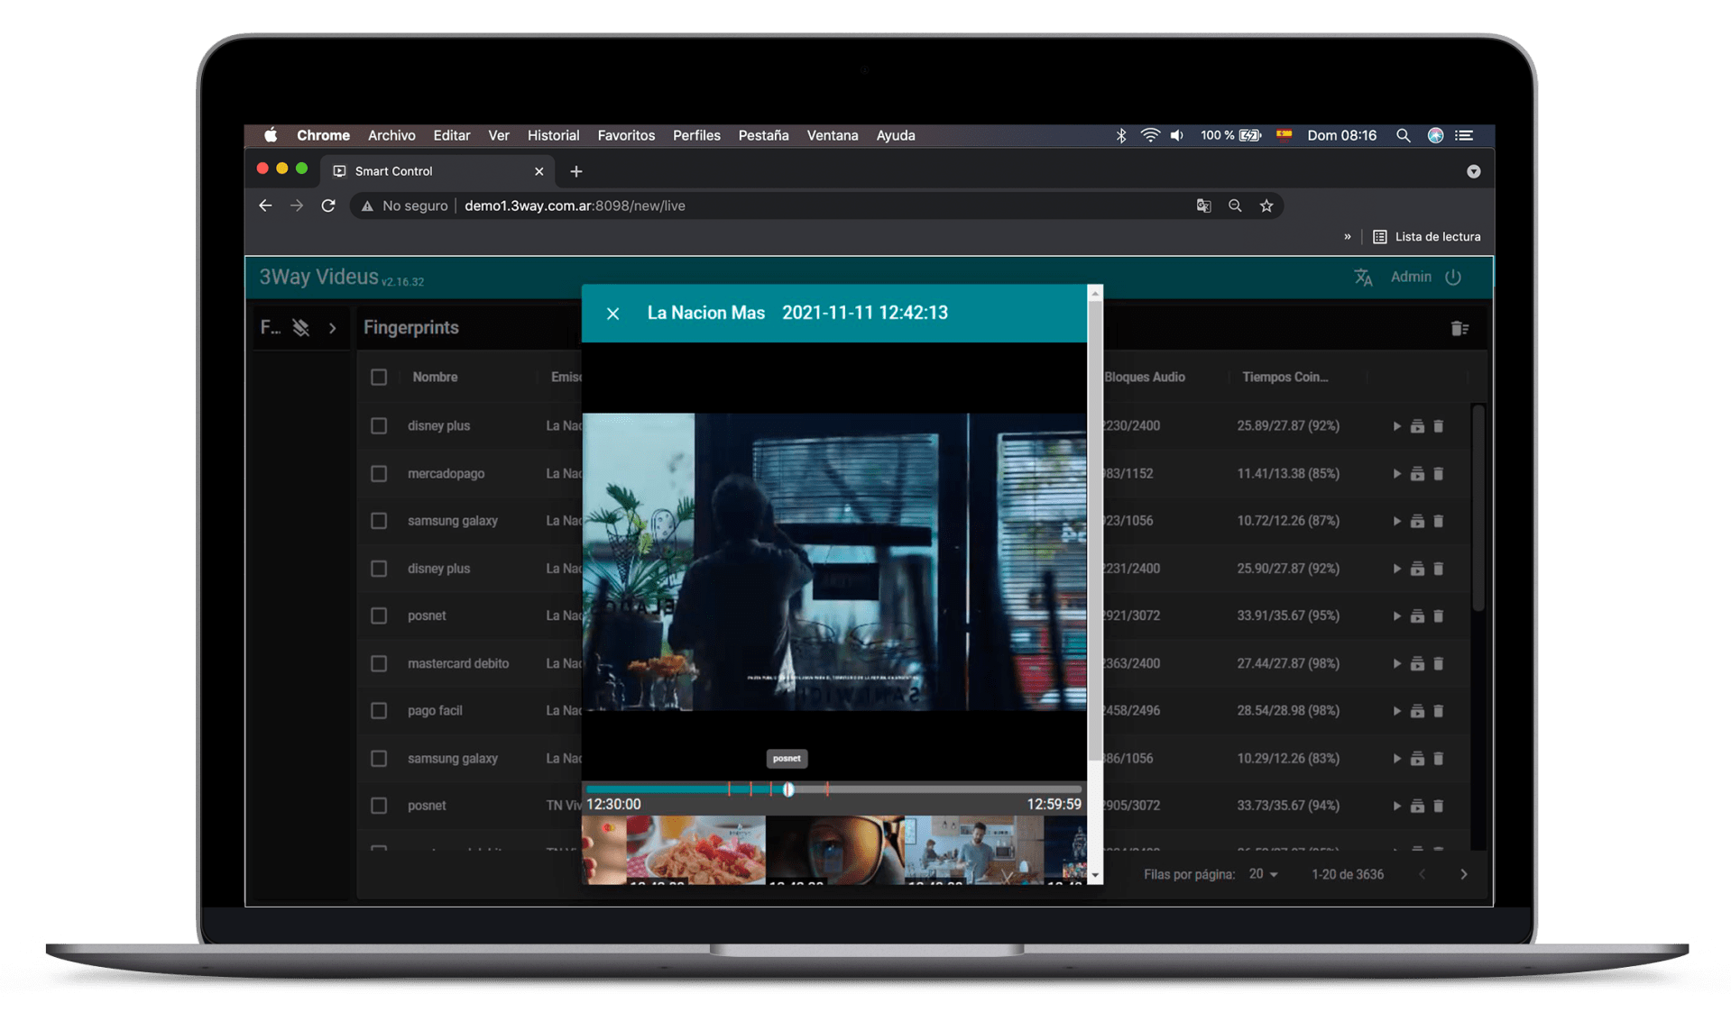Click the 3Way Videus app title
Screen dimensions: 1731x1012
coord(318,277)
